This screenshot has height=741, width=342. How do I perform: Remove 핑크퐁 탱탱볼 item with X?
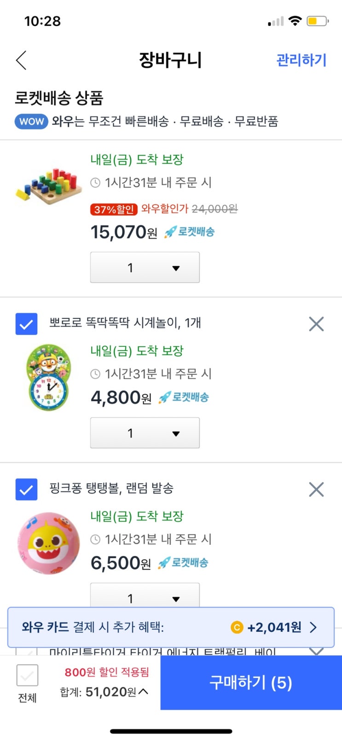pos(316,489)
